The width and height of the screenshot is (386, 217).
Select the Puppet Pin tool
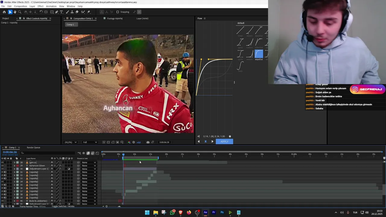coord(89,12)
